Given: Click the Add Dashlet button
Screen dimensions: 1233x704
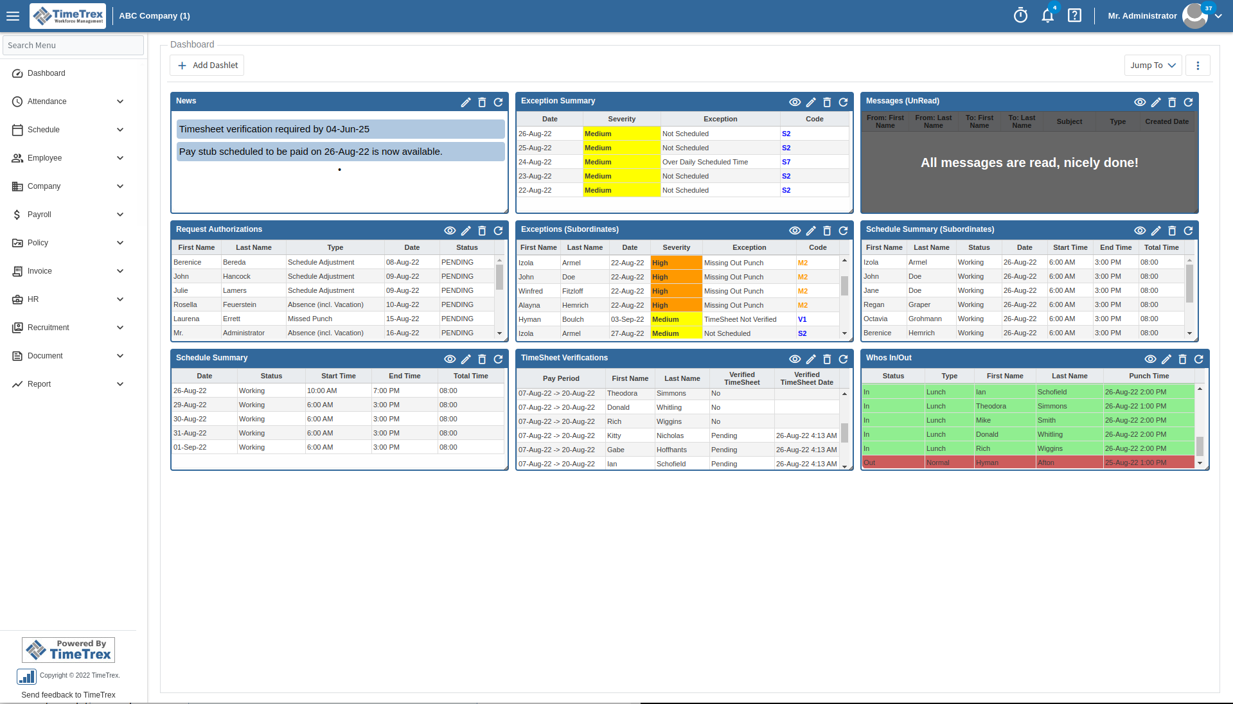Looking at the screenshot, I should click(x=206, y=65).
